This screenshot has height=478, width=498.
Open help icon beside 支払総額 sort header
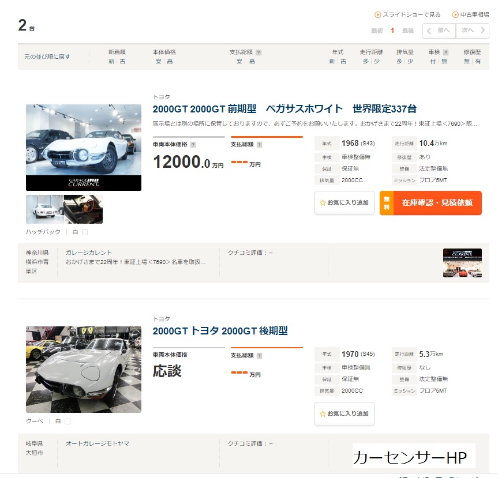pyautogui.click(x=259, y=52)
